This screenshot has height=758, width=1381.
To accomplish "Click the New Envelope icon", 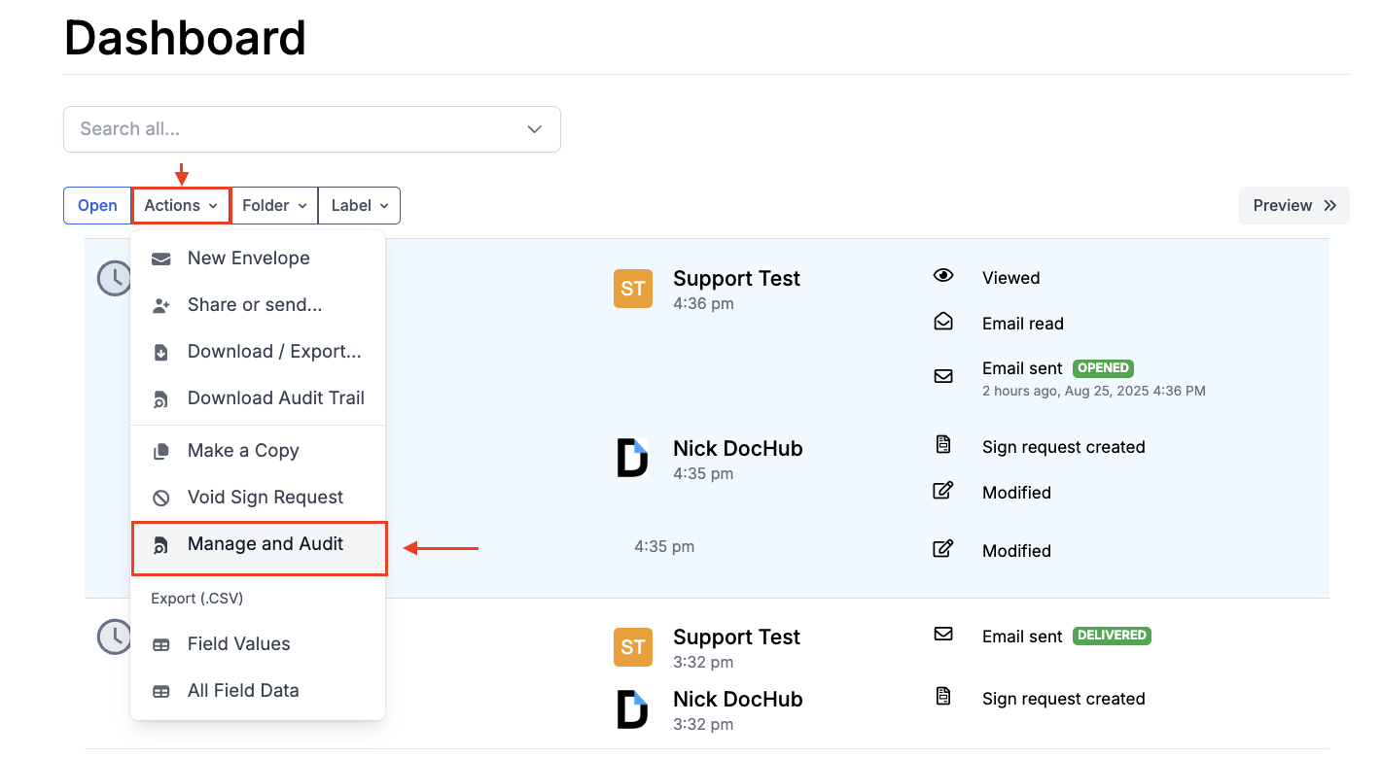I will point(161,258).
